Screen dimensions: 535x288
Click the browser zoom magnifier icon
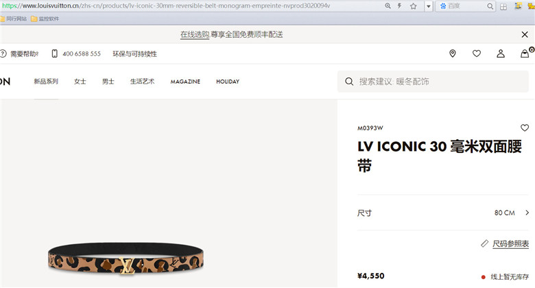pyautogui.click(x=388, y=5)
